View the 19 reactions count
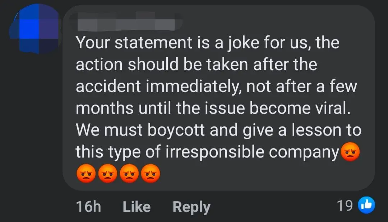This screenshot has width=388, height=222. 345,206
